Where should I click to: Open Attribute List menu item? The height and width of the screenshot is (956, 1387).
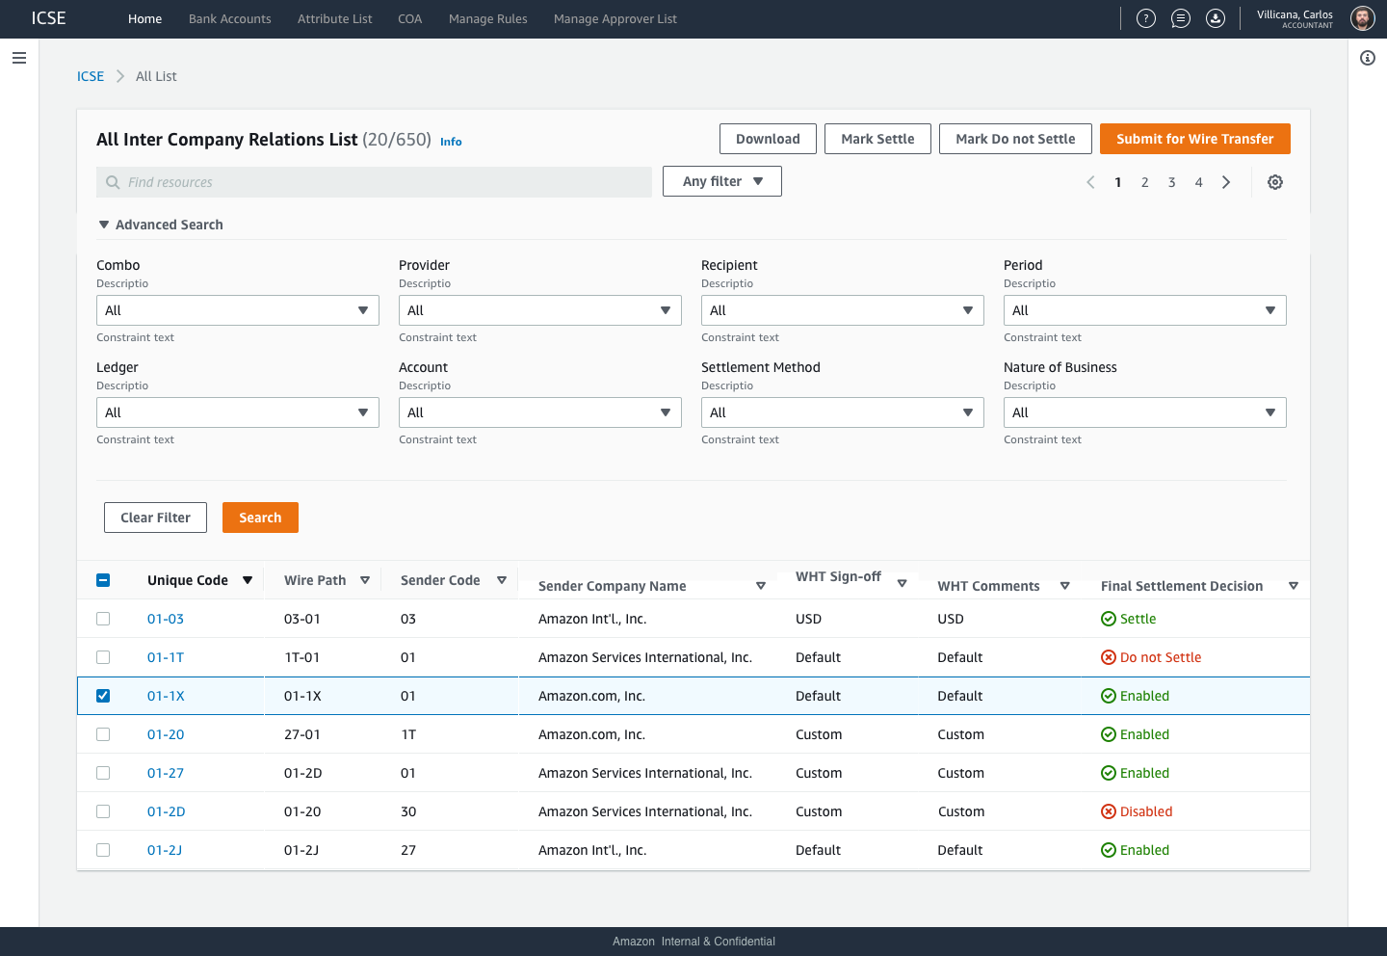335,18
